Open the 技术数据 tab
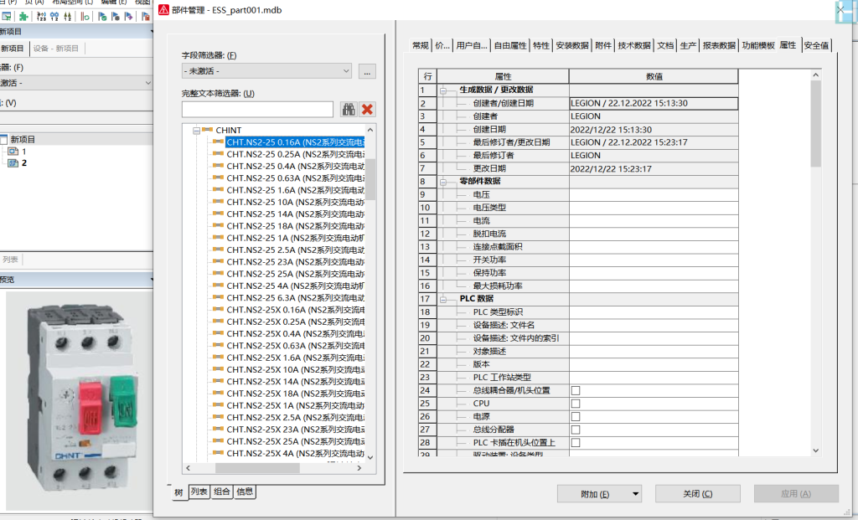The height and width of the screenshot is (520, 858). coord(634,45)
